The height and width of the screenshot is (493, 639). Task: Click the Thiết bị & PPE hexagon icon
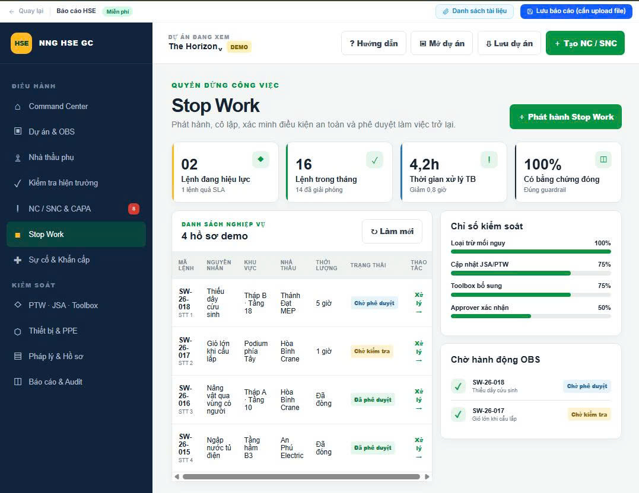click(18, 331)
